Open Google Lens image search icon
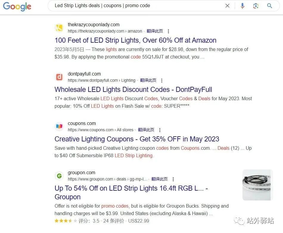Image resolution: width=283 pixels, height=233 pixels. coord(256,6)
